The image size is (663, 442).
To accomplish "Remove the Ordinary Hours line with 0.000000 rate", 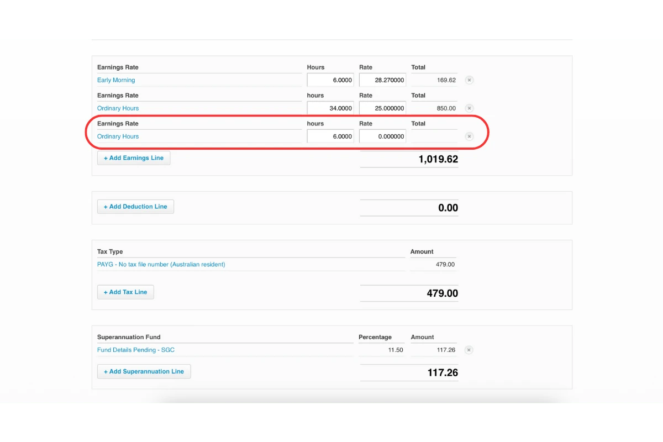I will click(469, 136).
